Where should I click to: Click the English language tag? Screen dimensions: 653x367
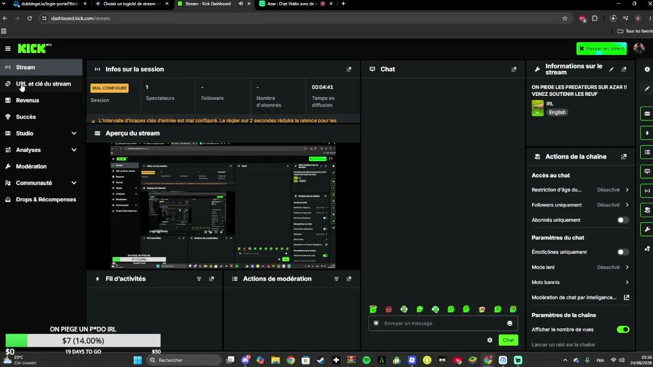[557, 112]
